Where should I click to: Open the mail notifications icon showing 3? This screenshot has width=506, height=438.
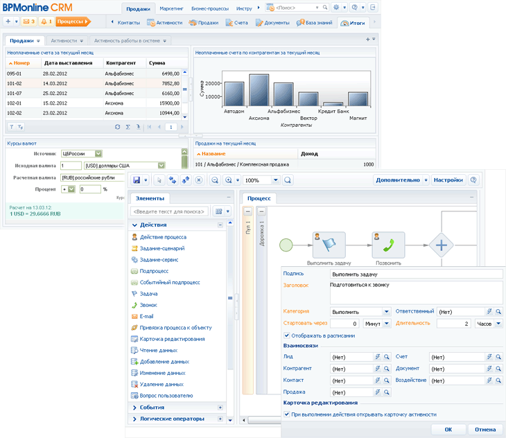(x=29, y=21)
